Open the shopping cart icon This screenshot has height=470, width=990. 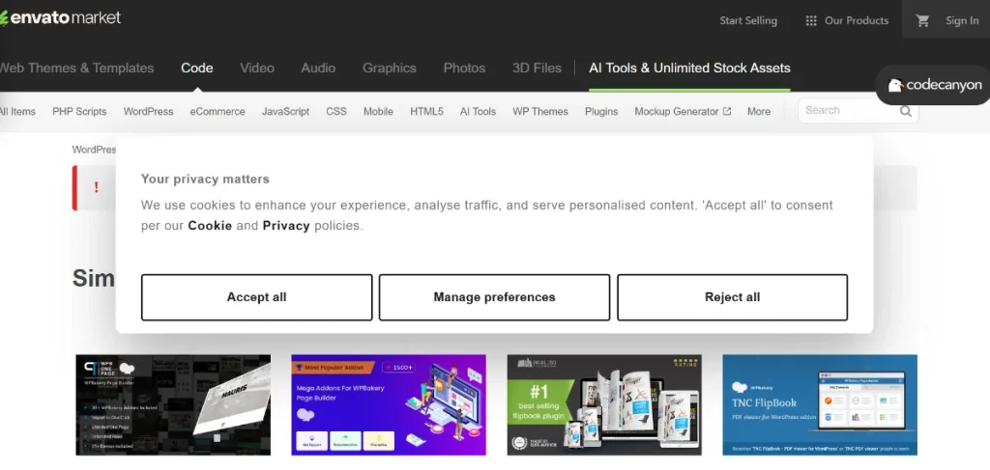pos(922,21)
